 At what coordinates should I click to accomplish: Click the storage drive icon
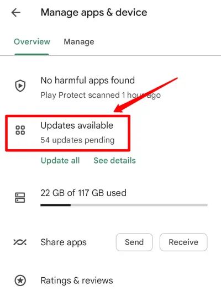pos(20,198)
